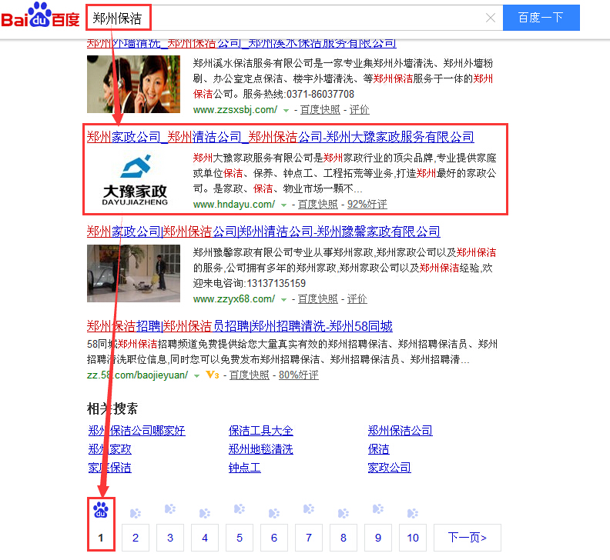Click 评价 link for zzsxsbj.com result
Viewport: 610px width, 560px height.
pos(359,110)
